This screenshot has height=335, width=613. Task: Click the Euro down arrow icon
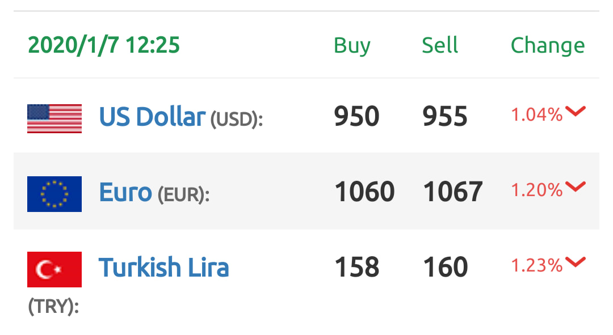pyautogui.click(x=576, y=186)
